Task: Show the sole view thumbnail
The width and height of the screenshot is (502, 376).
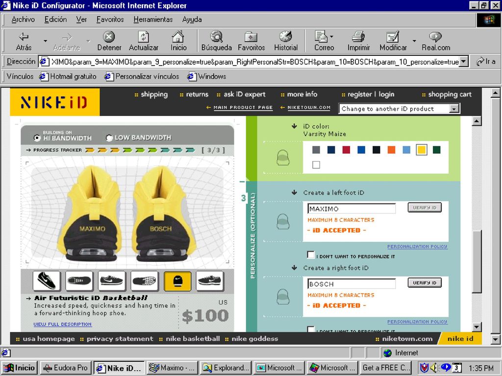Action: click(x=145, y=281)
